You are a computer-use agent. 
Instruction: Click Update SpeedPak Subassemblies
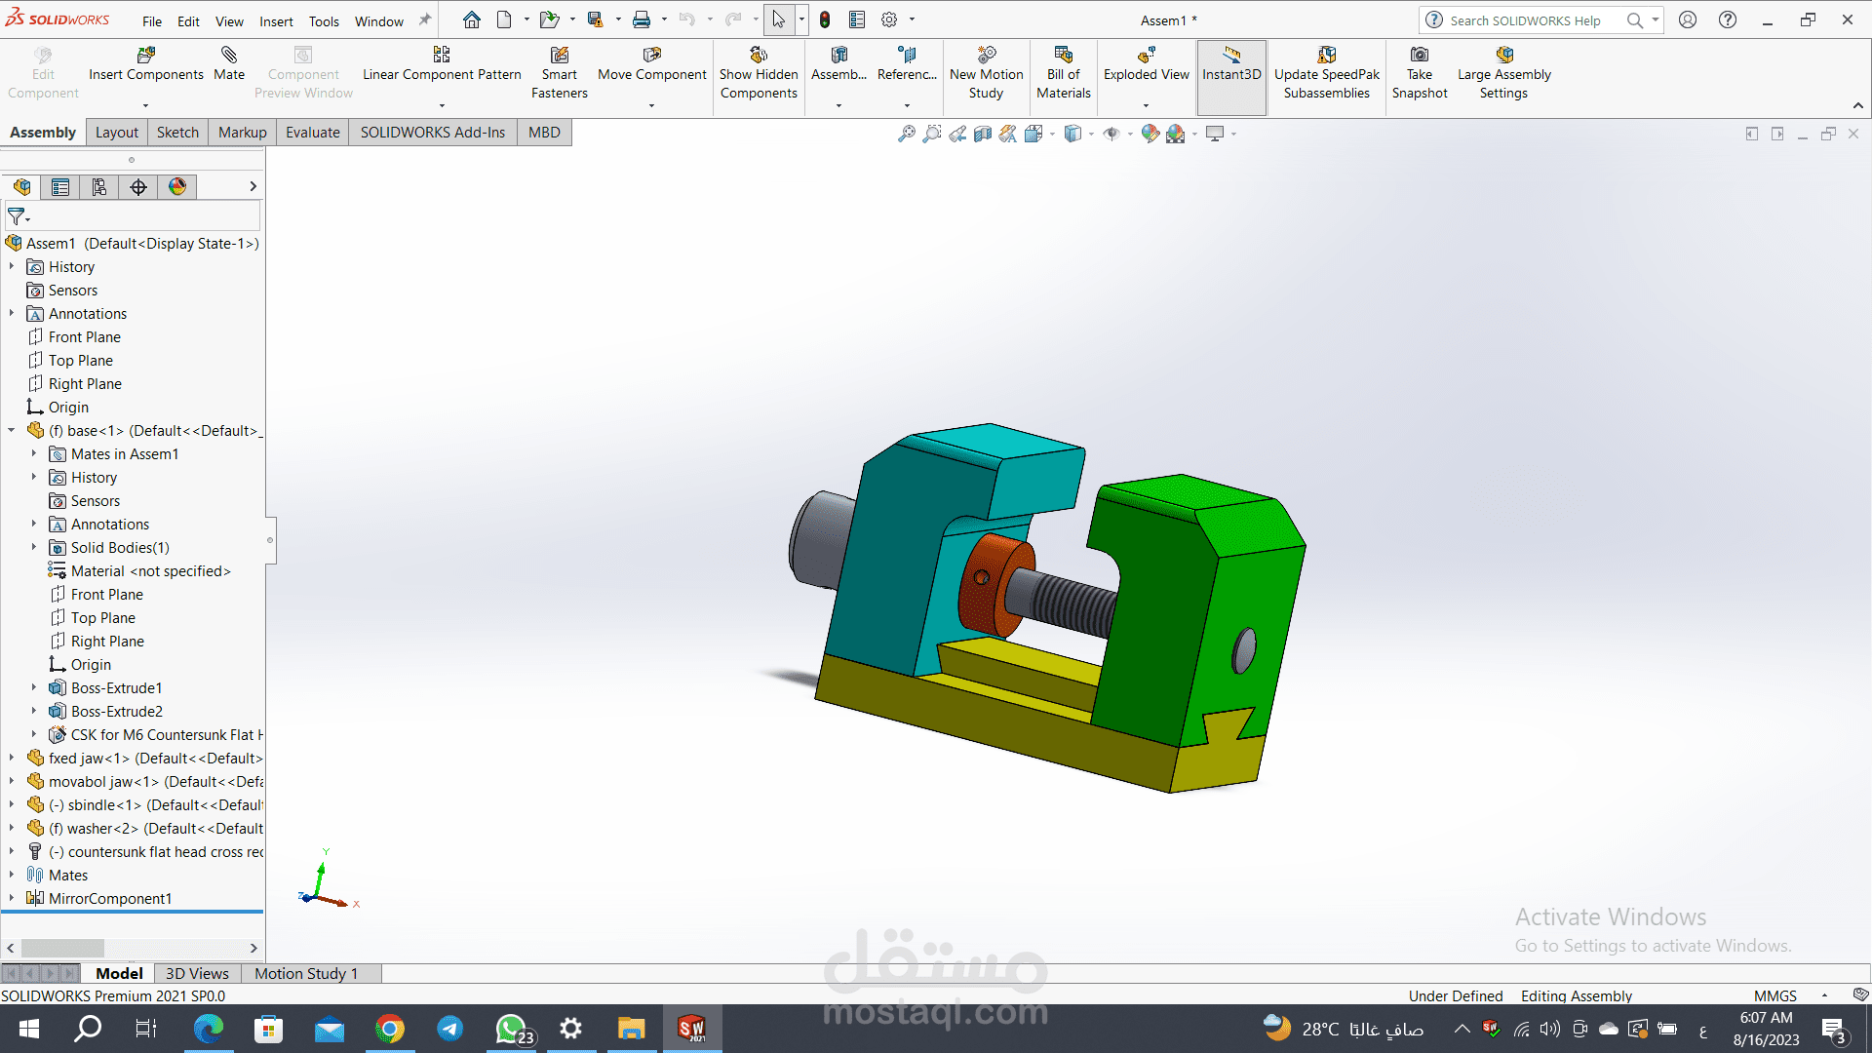(1327, 73)
